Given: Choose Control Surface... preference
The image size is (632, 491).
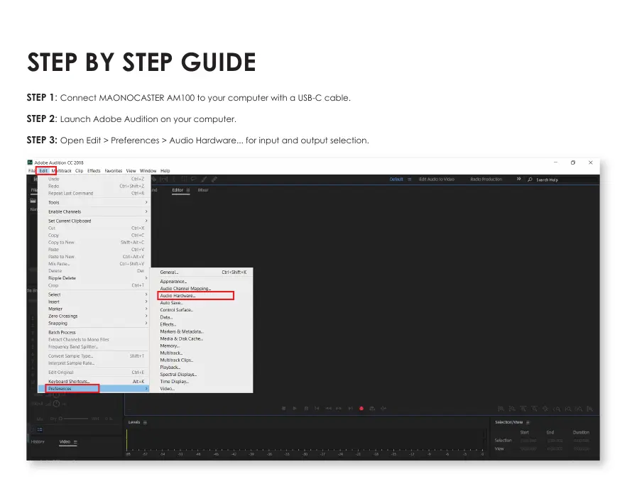Looking at the screenshot, I should click(x=202, y=310).
